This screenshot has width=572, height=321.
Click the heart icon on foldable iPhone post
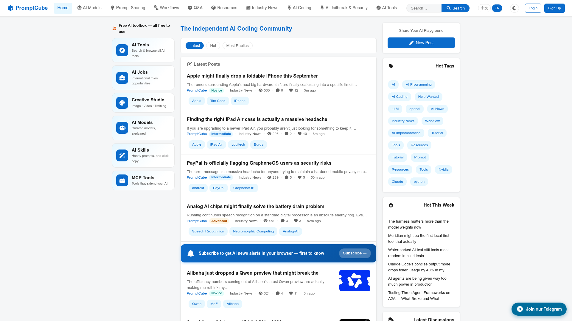click(x=291, y=90)
